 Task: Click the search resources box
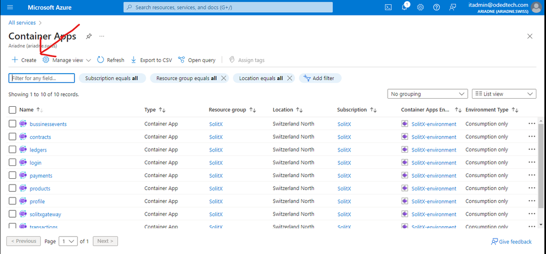click(x=228, y=7)
